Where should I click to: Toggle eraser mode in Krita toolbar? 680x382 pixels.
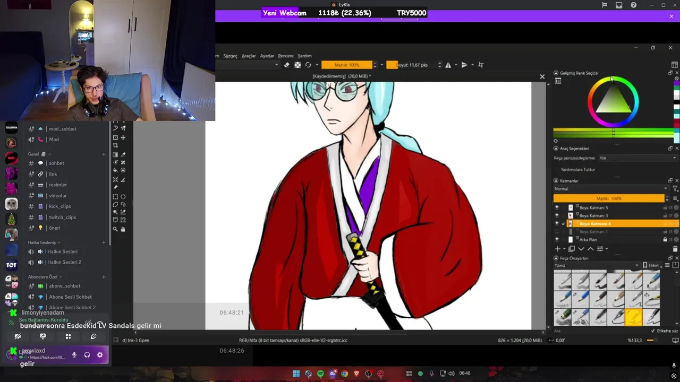287,65
